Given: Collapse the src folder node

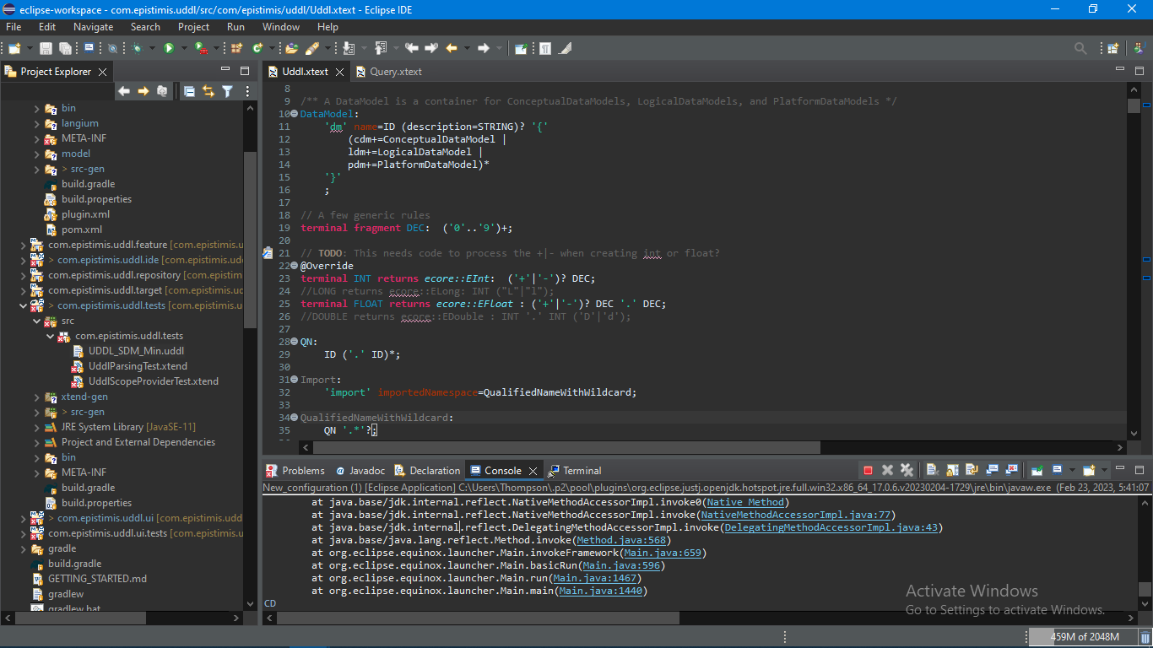Looking at the screenshot, I should [x=36, y=321].
